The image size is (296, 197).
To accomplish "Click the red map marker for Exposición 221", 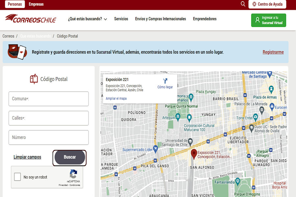I will pos(194,153).
